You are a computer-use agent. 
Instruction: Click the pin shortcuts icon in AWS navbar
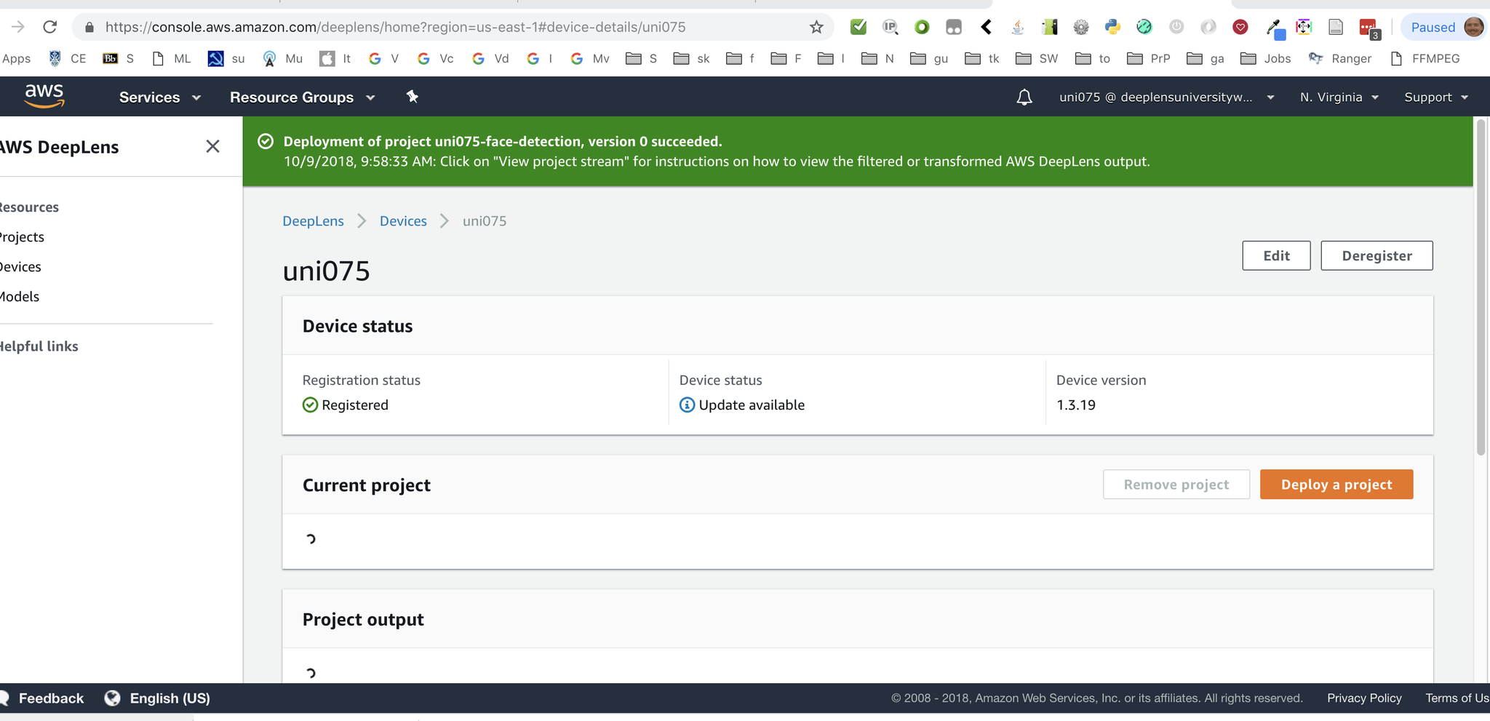(x=413, y=97)
